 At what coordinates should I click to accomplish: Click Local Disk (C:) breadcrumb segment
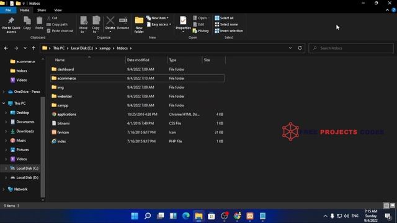click(82, 48)
